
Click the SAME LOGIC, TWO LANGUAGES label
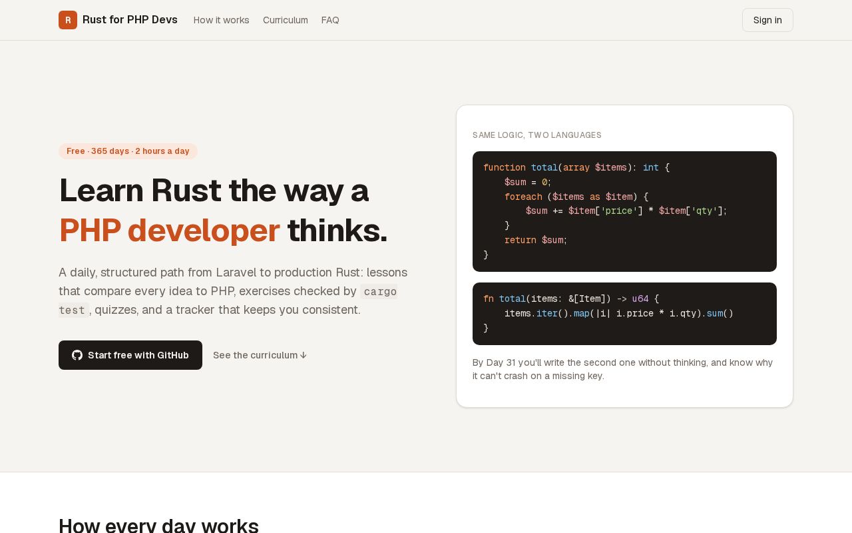[x=537, y=135]
